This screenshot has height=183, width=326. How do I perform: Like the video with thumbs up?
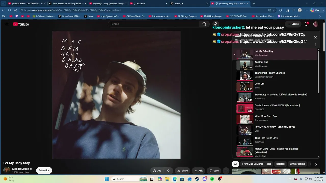click(157, 171)
